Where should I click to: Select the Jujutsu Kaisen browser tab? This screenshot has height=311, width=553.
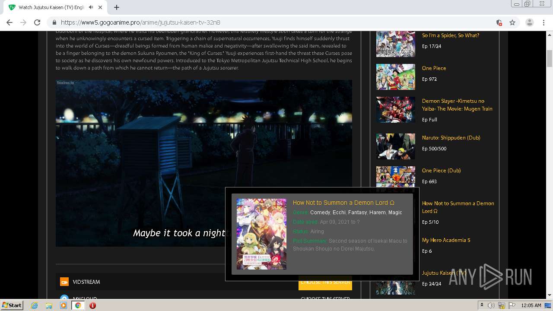coord(56,7)
